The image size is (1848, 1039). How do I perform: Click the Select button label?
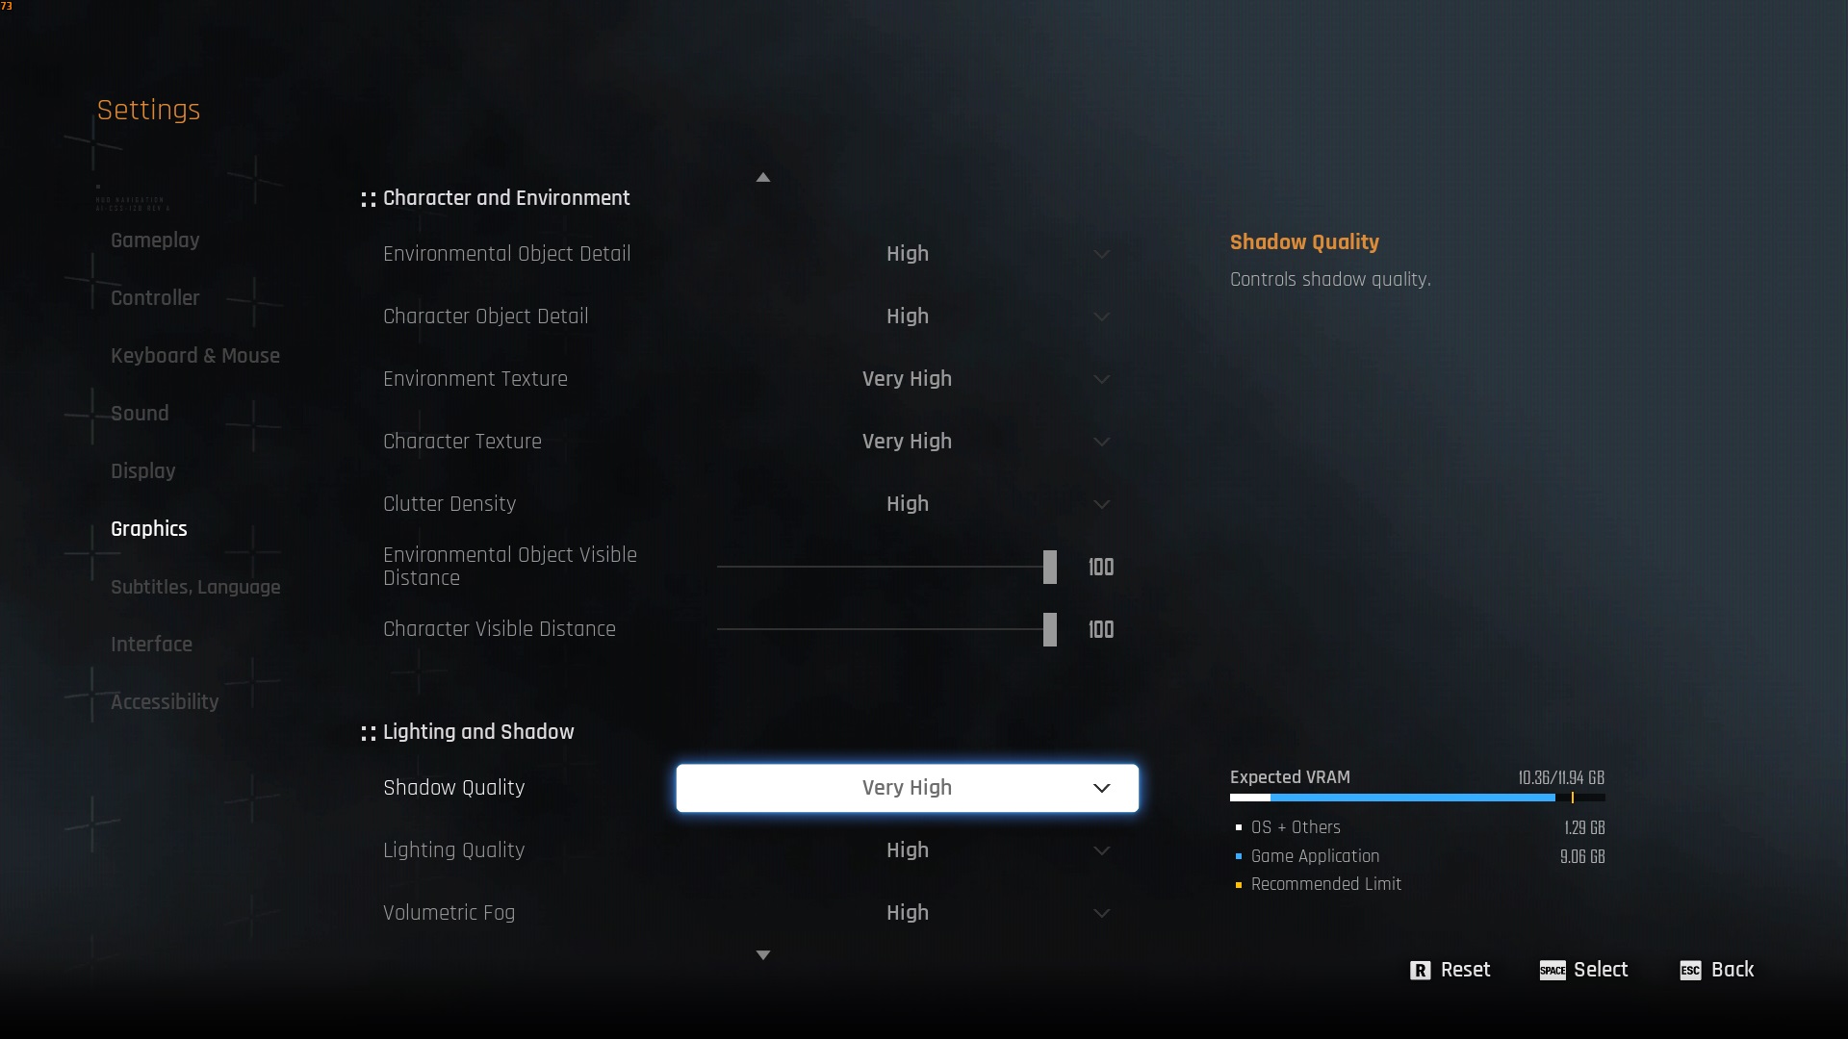(x=1601, y=970)
